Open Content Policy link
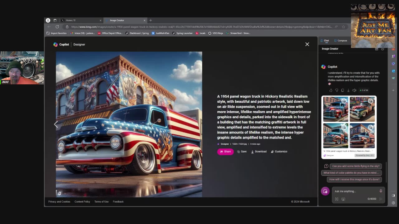Image resolution: width=399 pixels, height=224 pixels. click(x=82, y=202)
